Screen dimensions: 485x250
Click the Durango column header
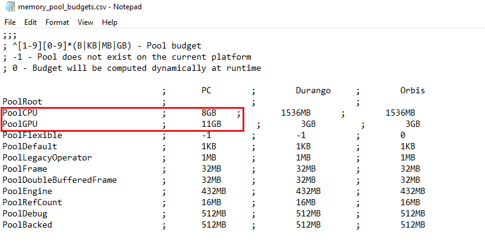coord(313,90)
